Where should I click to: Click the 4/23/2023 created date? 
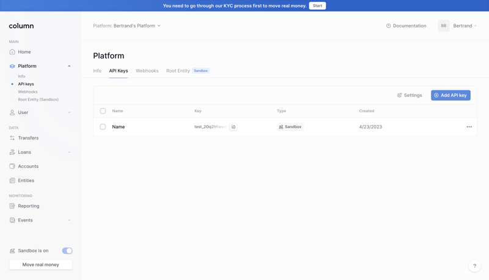pos(370,127)
